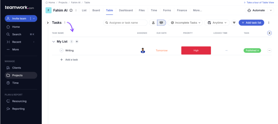Click the TAGS column header

pos(247,33)
